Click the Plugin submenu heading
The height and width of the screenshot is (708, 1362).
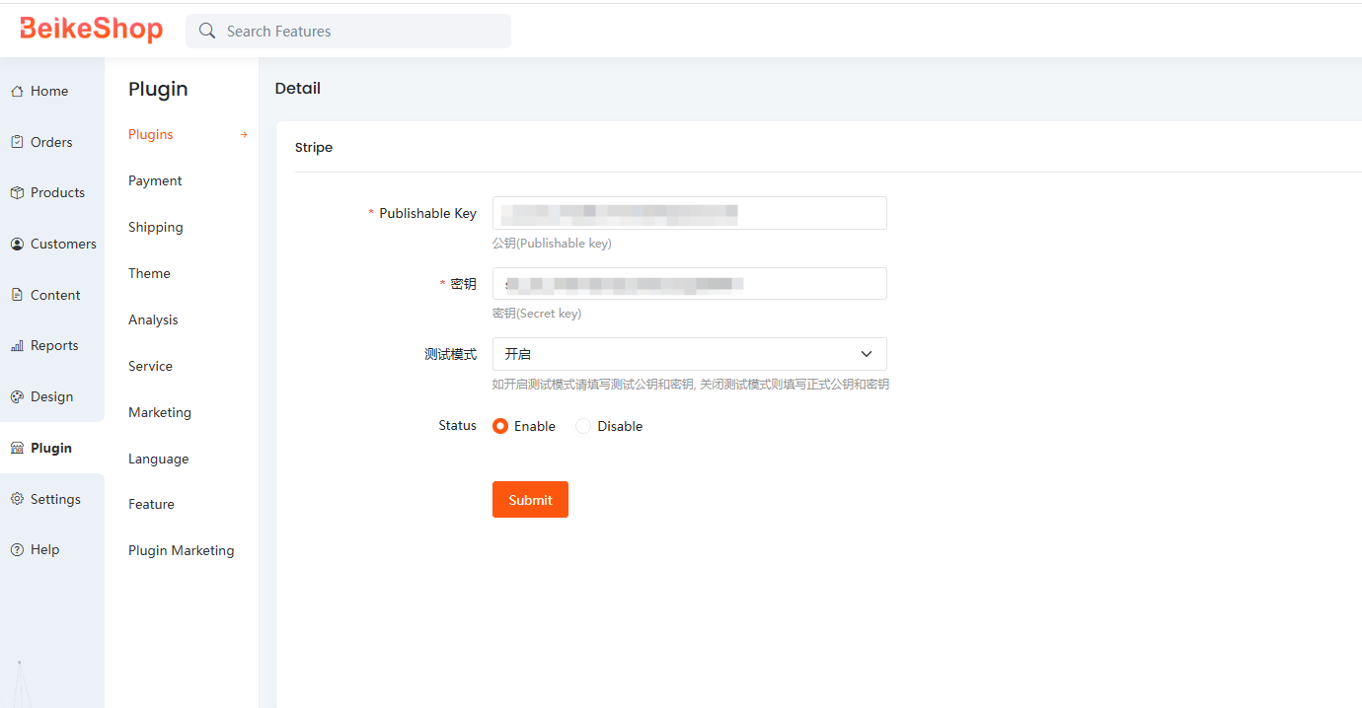click(158, 89)
